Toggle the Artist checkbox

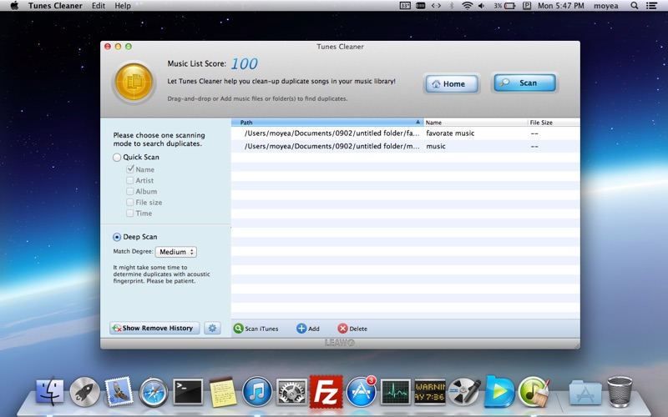tap(129, 180)
